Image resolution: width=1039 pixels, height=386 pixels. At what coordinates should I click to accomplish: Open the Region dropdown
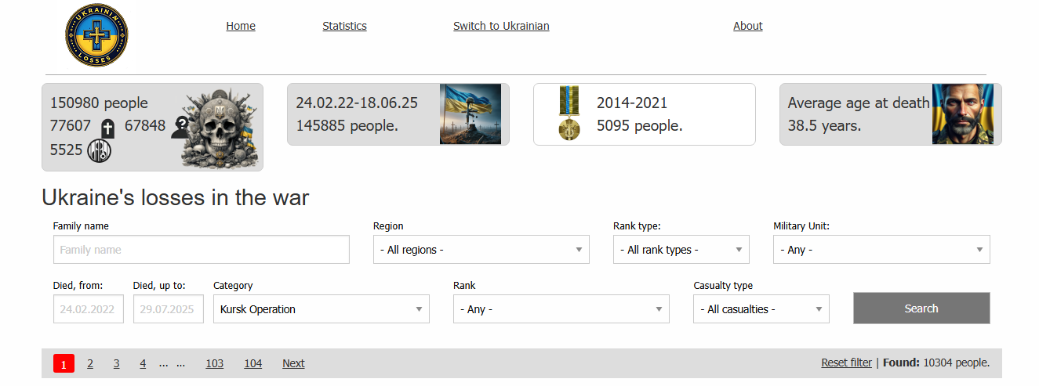pyautogui.click(x=481, y=250)
